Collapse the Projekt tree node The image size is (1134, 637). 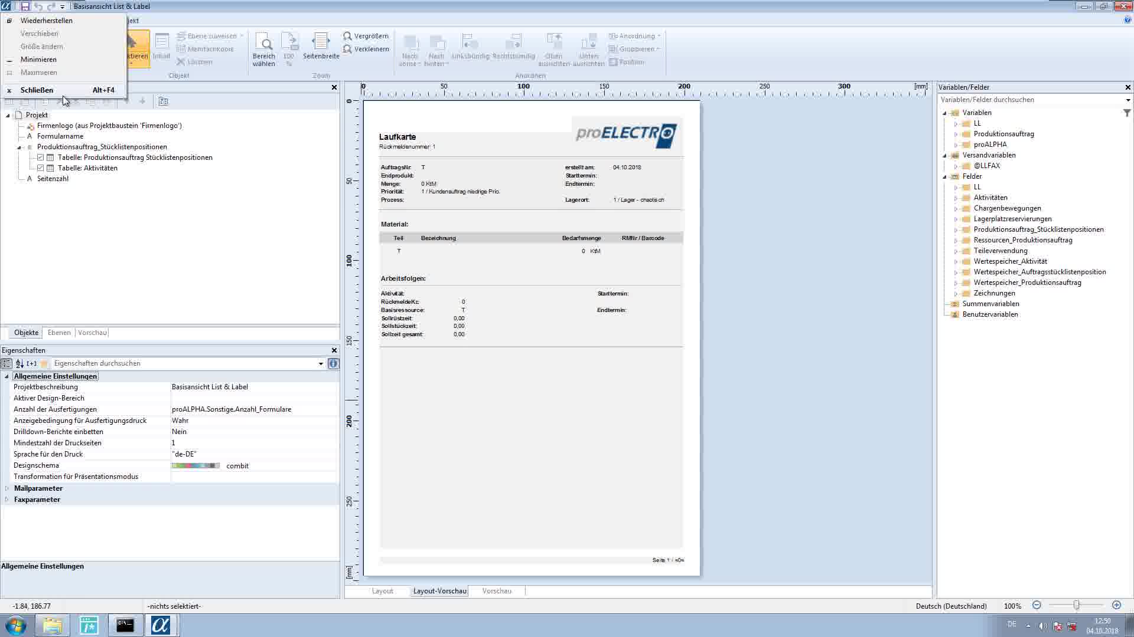point(8,116)
